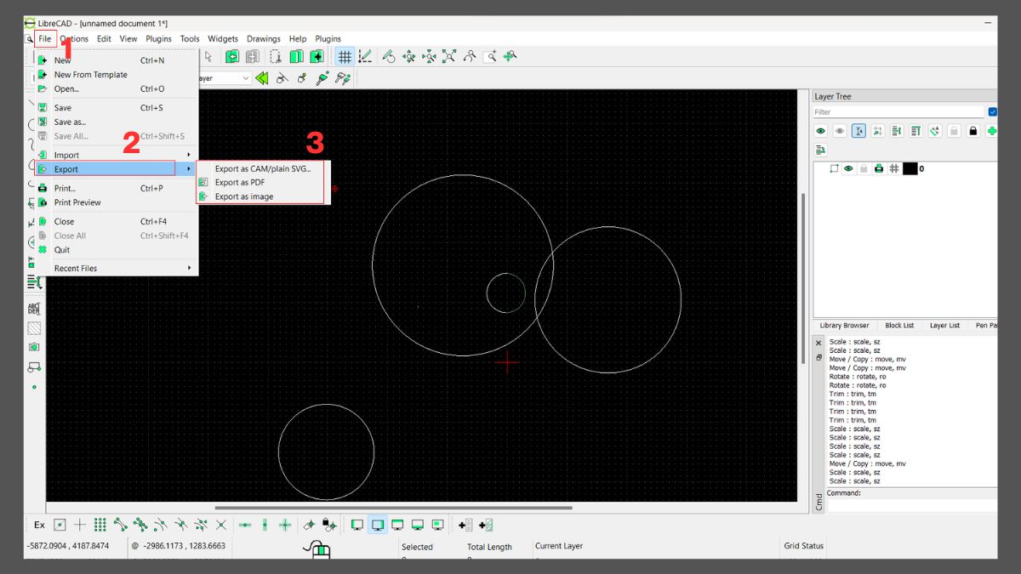Click the green double-arrow icon by layer dropdown
This screenshot has width=1021, height=574.
coord(262,78)
